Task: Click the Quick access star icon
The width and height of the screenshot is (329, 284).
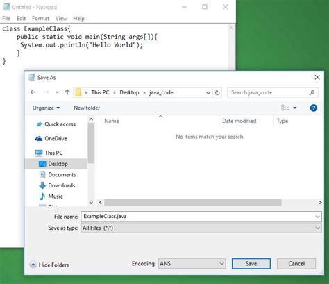Action: pos(40,124)
